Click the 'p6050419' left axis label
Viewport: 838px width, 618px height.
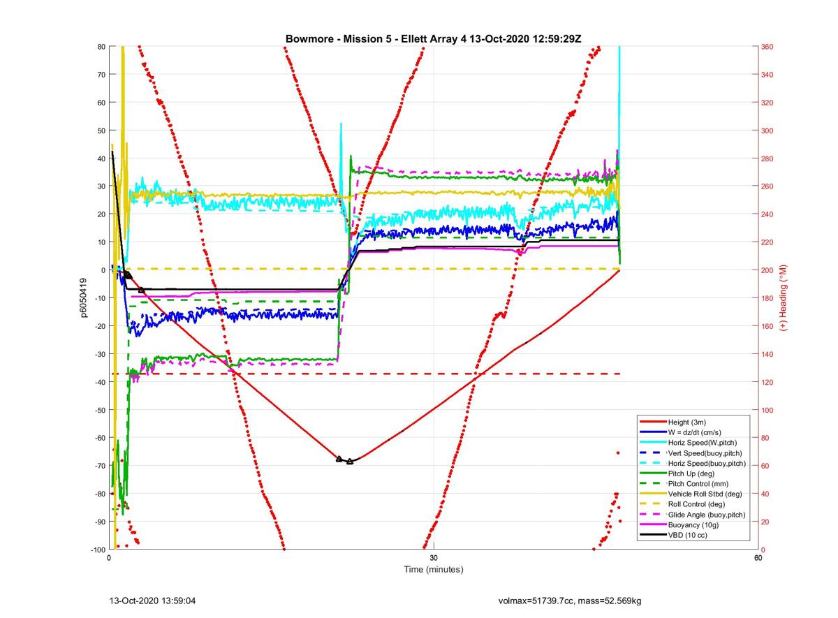(x=83, y=298)
